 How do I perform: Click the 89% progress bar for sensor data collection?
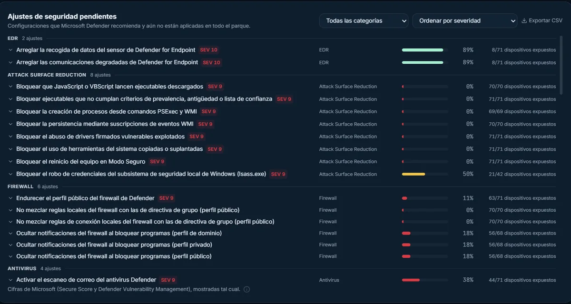(x=425, y=50)
